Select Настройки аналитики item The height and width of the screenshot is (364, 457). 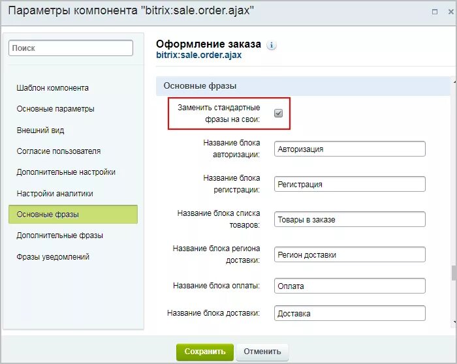coord(55,194)
